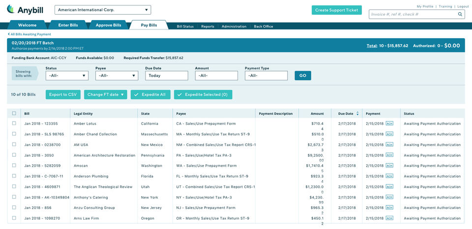Check the Jan 2018 - 856 bill
Image resolution: width=472 pixels, height=229 pixels.
14,207
